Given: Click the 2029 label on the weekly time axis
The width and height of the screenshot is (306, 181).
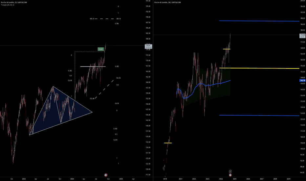Looking at the screenshot, I should click(x=289, y=179).
